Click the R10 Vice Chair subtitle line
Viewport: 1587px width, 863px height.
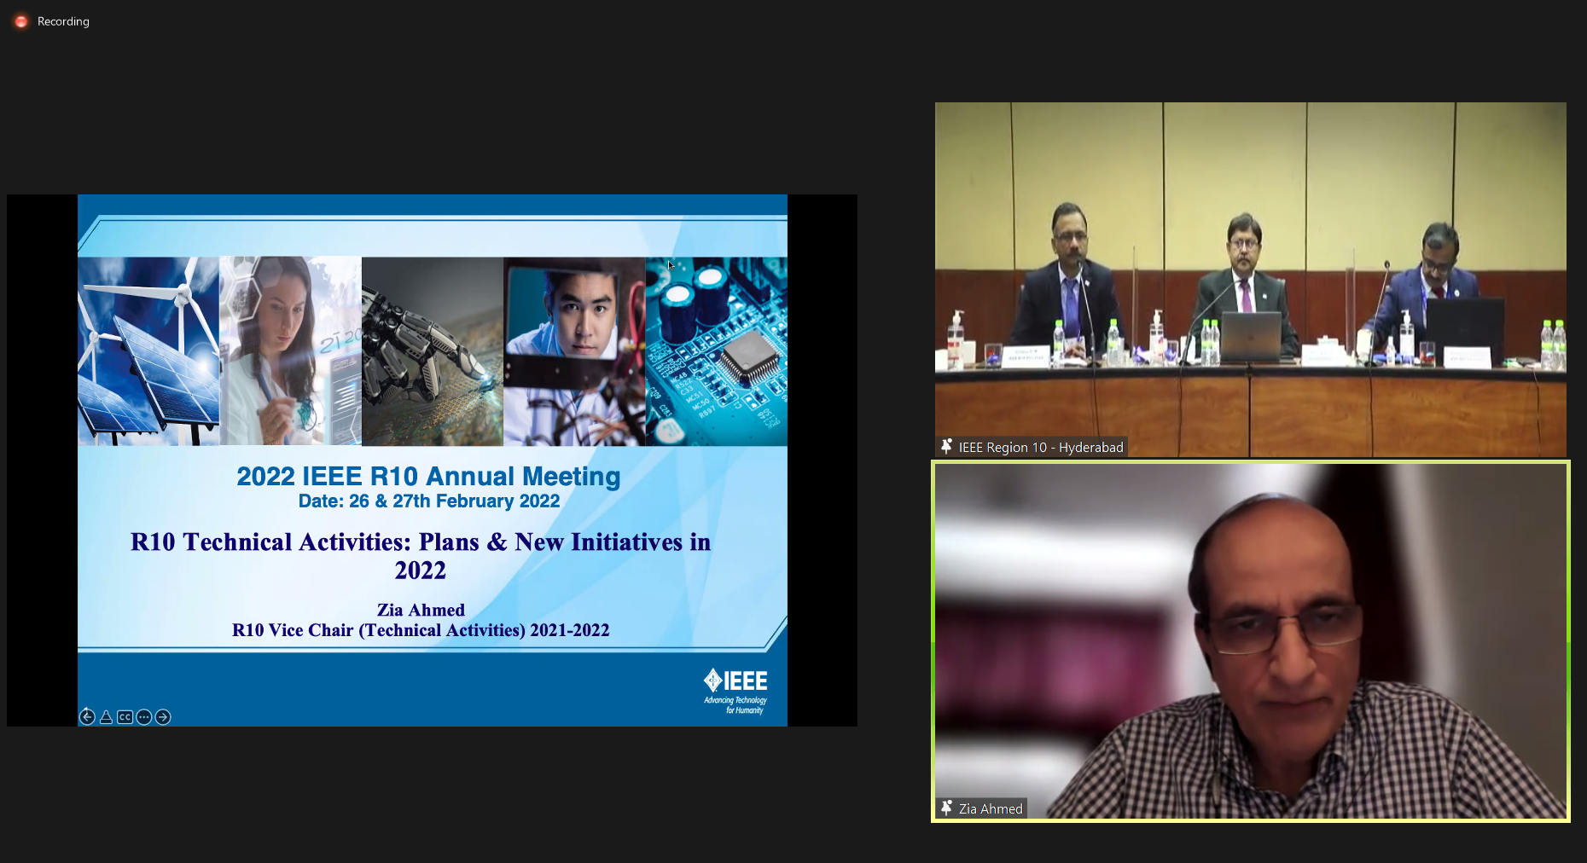[x=421, y=630]
